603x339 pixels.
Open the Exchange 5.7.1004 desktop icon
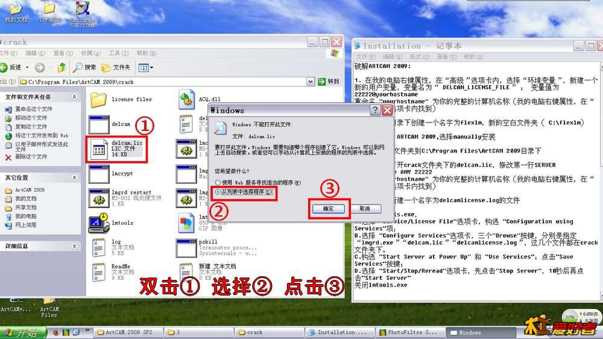pyautogui.click(x=82, y=14)
